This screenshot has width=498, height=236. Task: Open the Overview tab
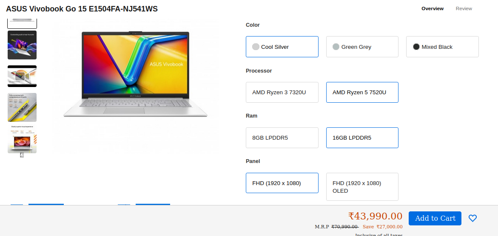coord(432,8)
